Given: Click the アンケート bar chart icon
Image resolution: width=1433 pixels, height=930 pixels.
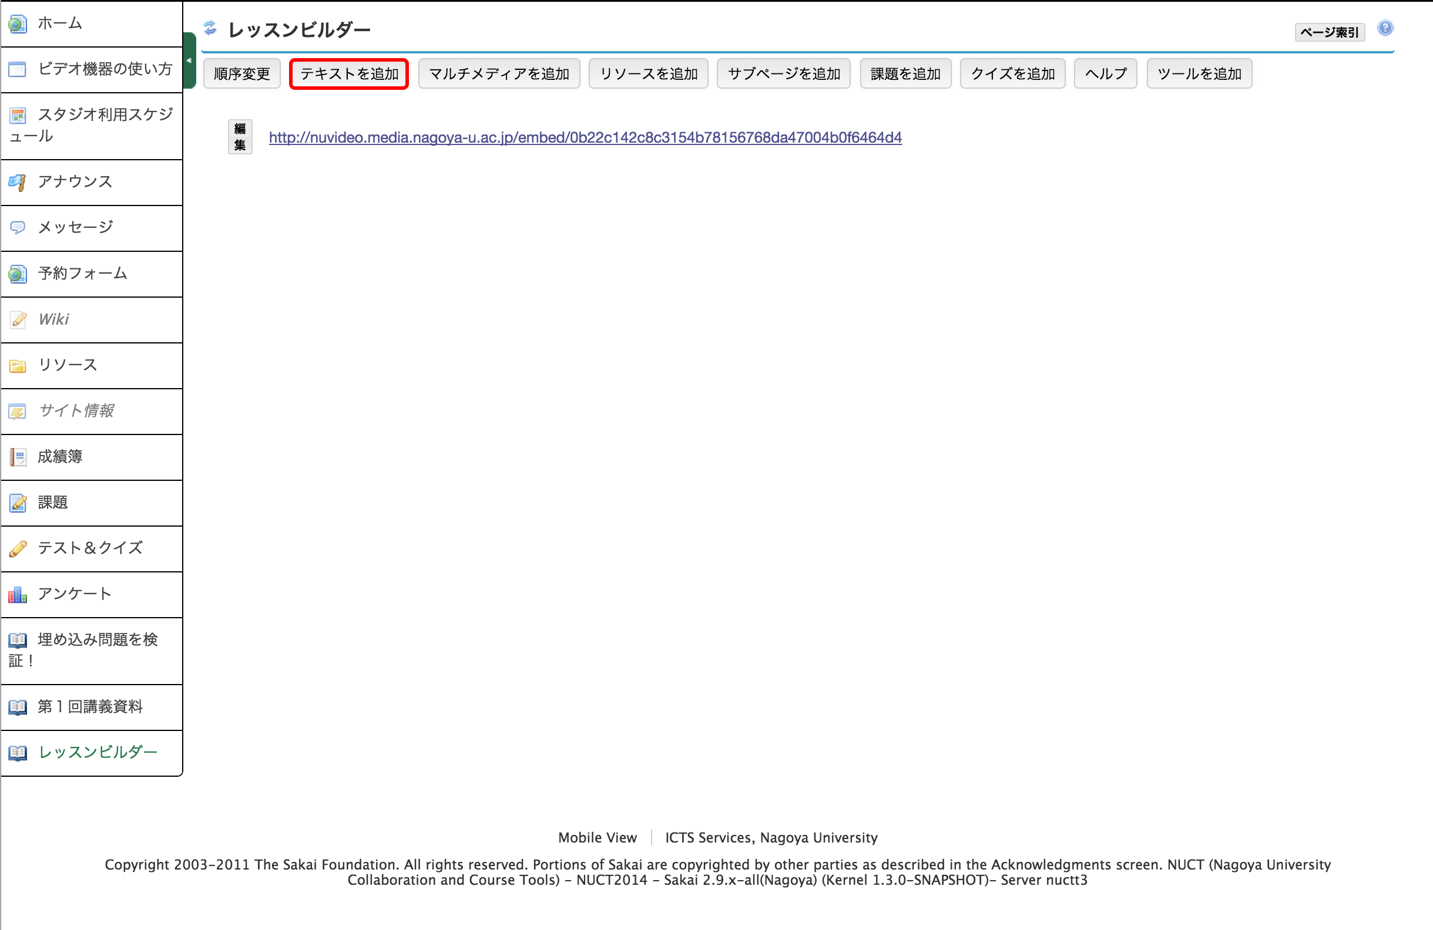Looking at the screenshot, I should (x=18, y=595).
